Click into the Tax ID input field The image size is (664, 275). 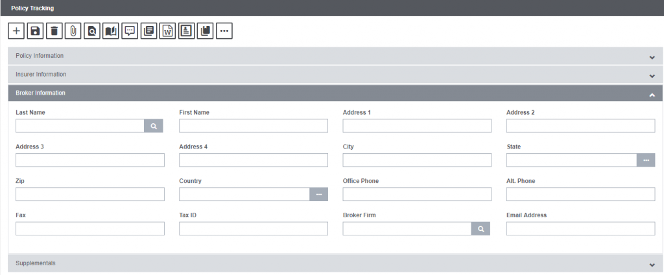click(254, 228)
